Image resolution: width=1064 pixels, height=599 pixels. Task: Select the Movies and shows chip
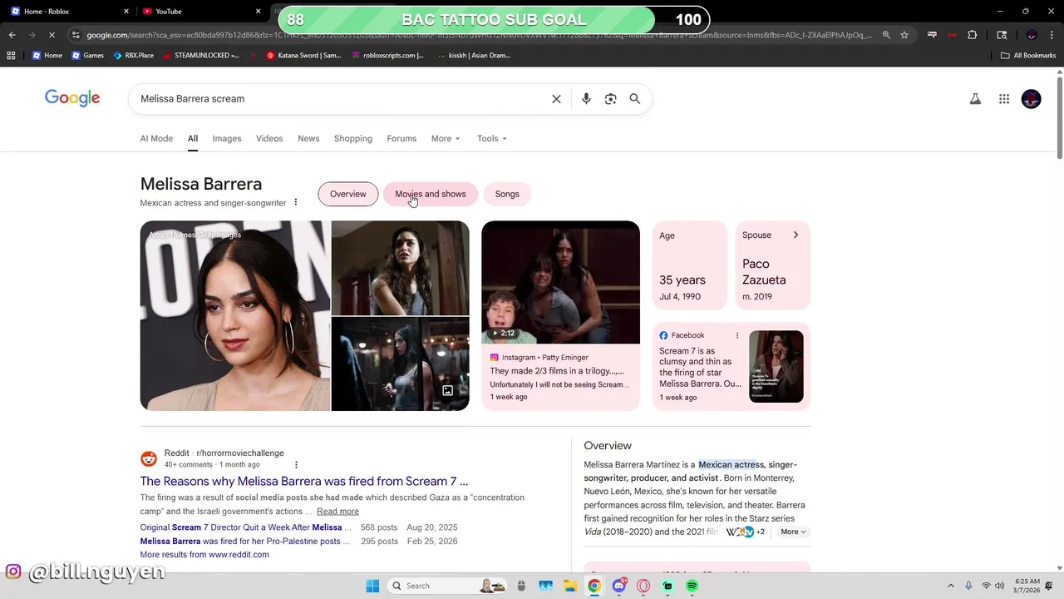tap(431, 194)
